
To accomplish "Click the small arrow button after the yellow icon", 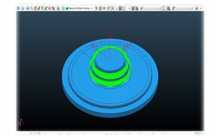I will point(129,8).
